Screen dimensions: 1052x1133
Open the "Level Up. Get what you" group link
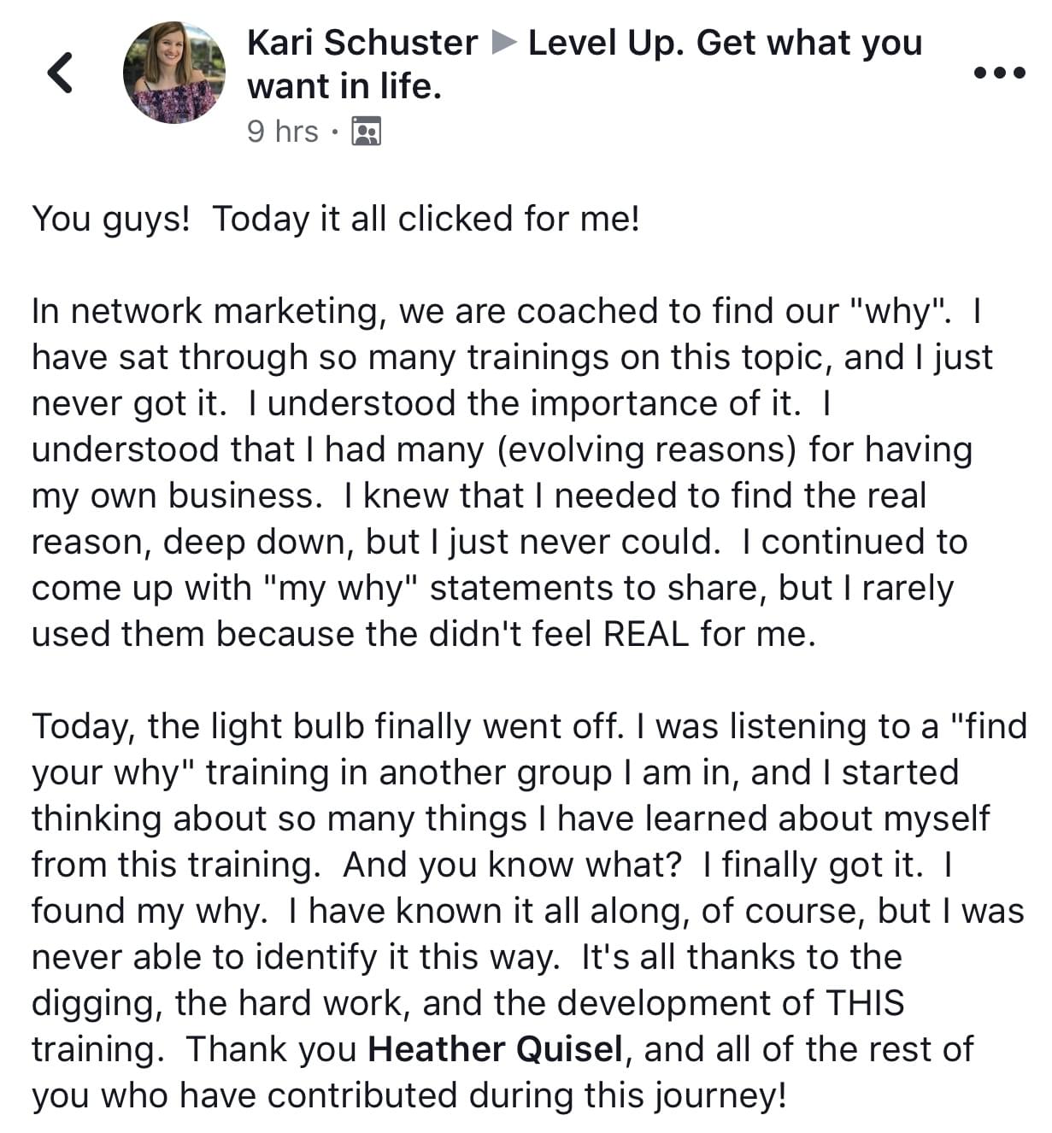tap(725, 42)
